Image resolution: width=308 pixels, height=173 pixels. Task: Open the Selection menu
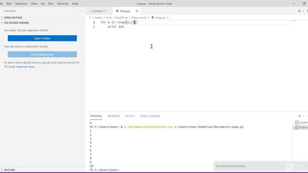21,3
